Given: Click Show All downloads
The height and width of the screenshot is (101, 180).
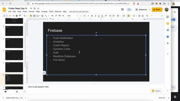Looking at the screenshot, I should click(162, 98).
